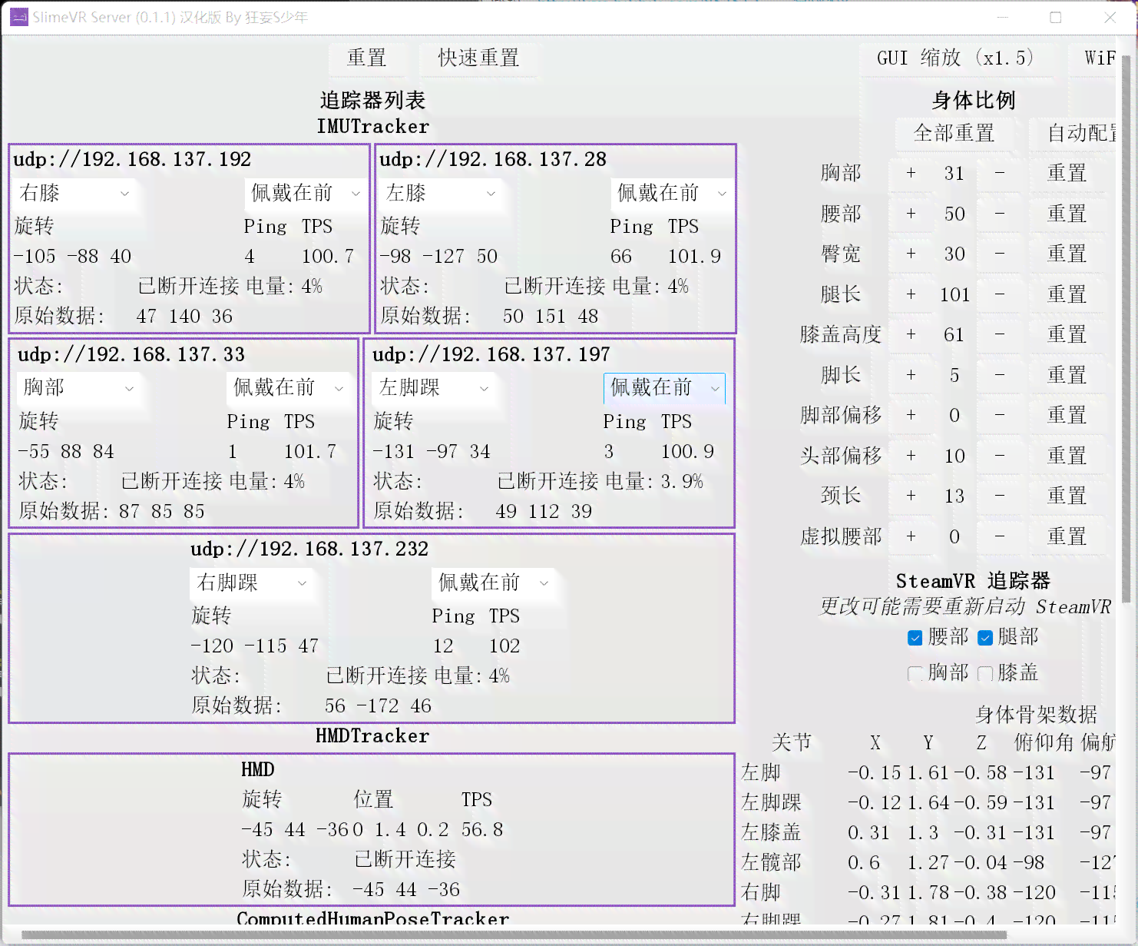Click the vertical scrollbar on right edge
This screenshot has width=1138, height=946.
click(1126, 330)
